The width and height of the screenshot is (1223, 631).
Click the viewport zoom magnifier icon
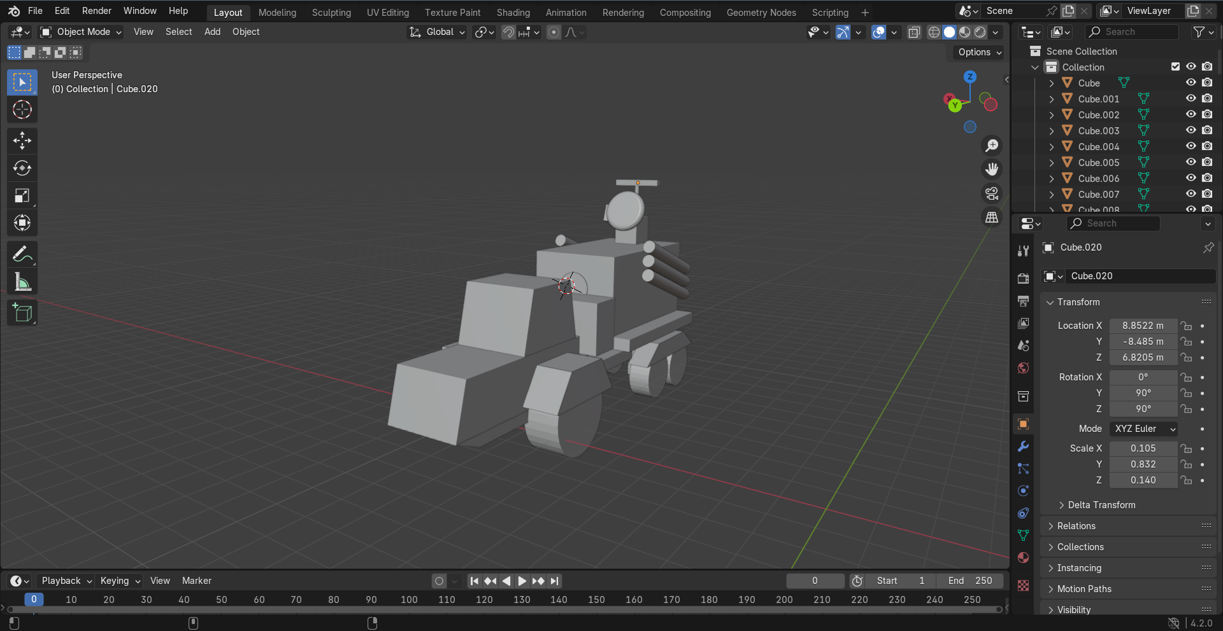[x=992, y=146]
